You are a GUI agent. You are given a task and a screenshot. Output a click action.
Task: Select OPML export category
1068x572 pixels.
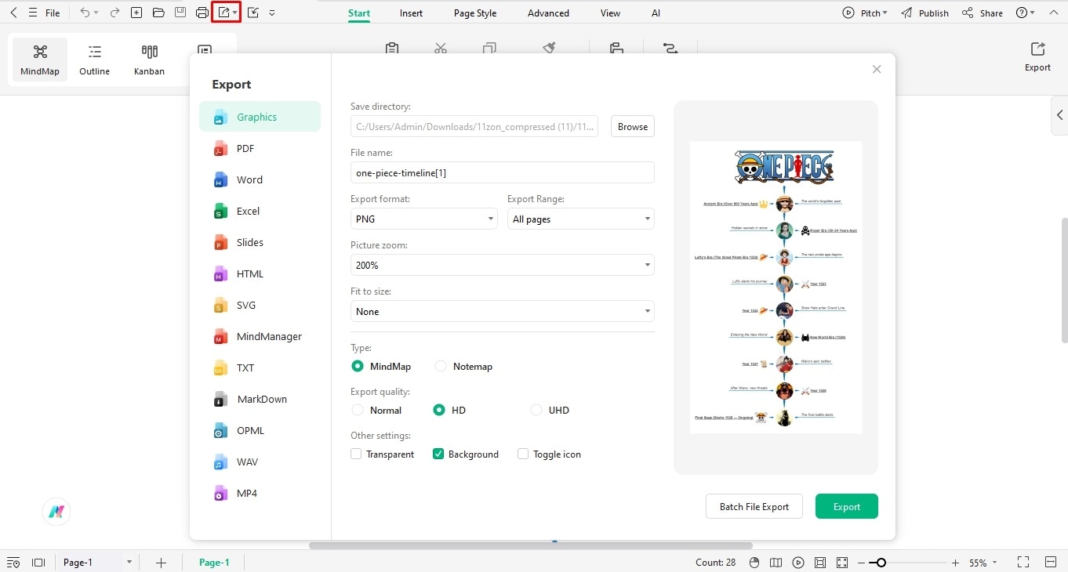click(x=260, y=430)
